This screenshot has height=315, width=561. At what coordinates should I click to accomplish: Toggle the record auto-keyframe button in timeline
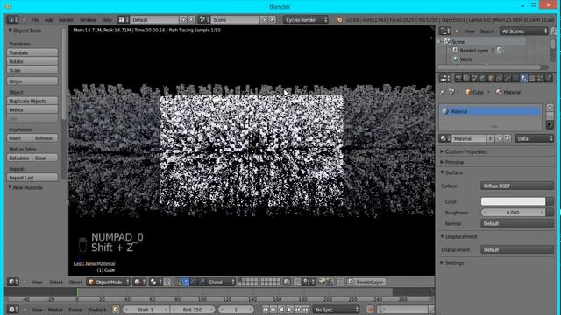click(370, 309)
